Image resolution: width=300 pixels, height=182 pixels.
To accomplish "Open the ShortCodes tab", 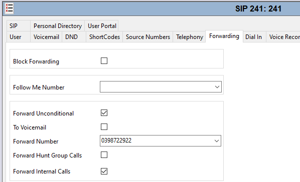I will tap(104, 37).
